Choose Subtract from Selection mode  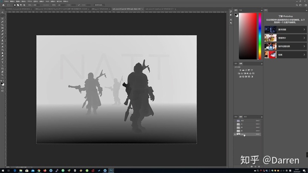21,5
